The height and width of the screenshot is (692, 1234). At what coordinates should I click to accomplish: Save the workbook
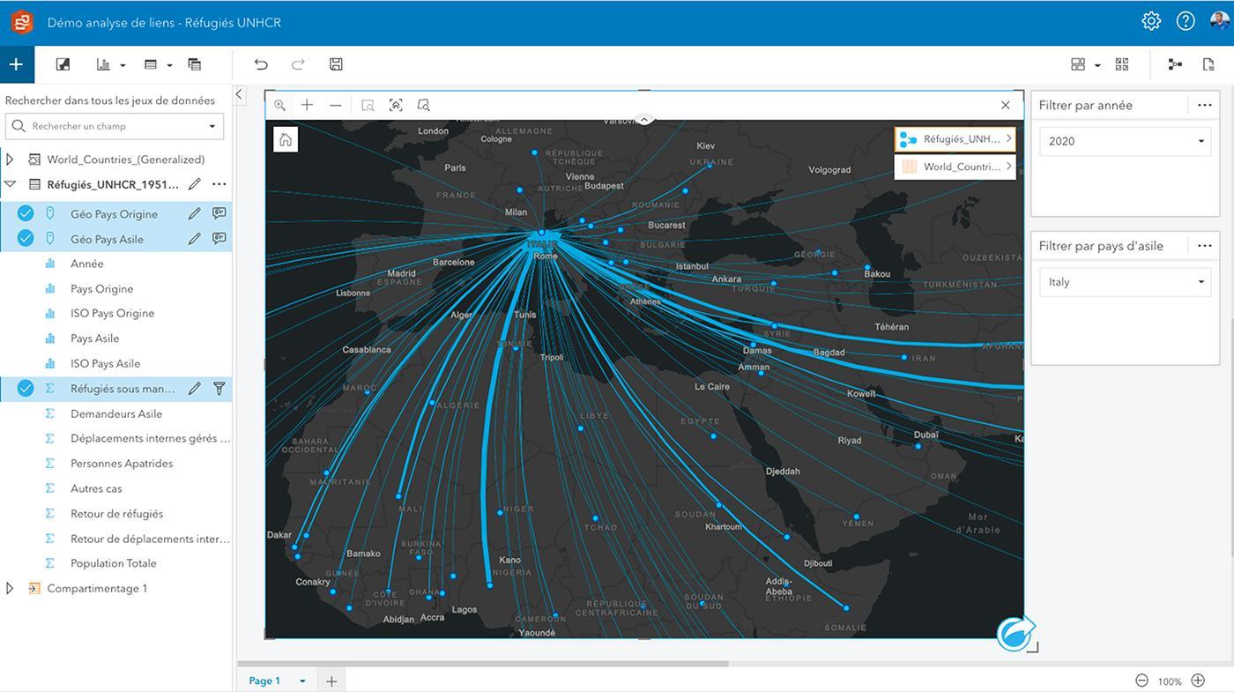[336, 64]
